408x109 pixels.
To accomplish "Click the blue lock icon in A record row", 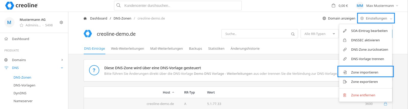I will (386, 104).
